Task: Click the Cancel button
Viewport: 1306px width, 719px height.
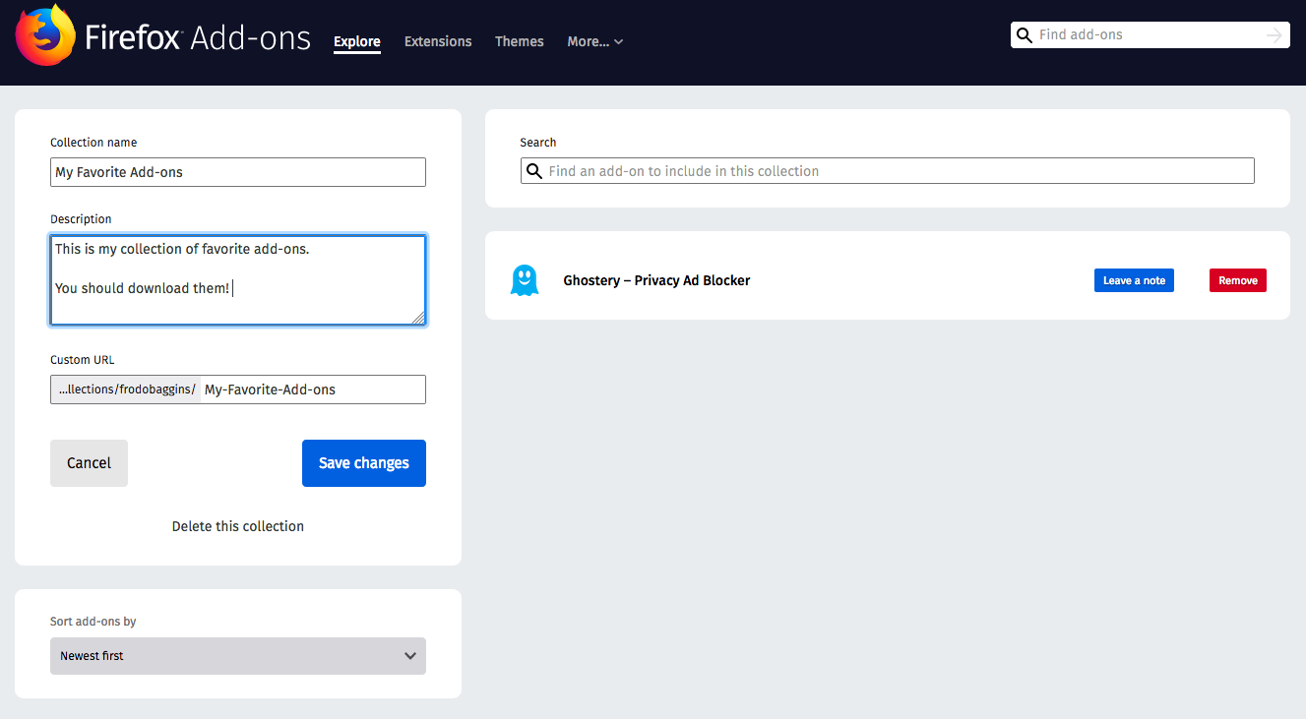Action: tap(89, 463)
